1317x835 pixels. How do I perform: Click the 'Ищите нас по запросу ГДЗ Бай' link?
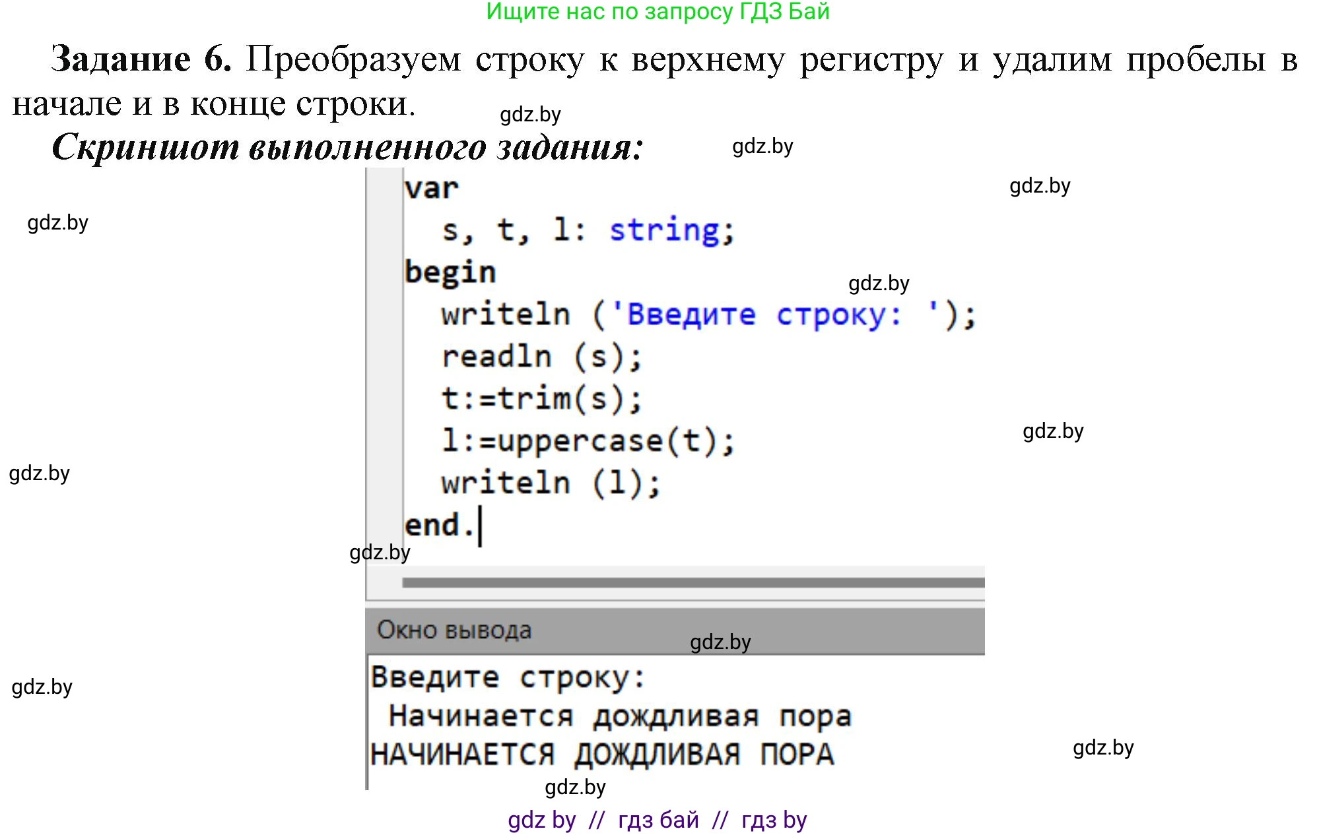[x=658, y=11]
